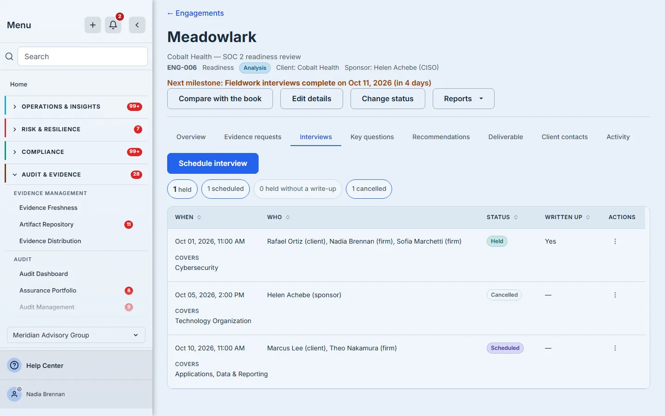Screen dimensions: 665x416
Task: Open the Key questions tab
Action: [372, 137]
